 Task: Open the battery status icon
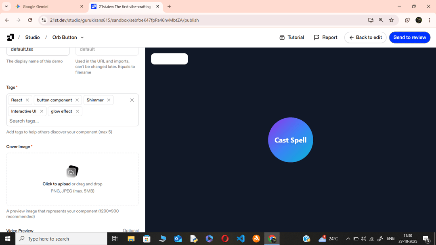pos(356,239)
